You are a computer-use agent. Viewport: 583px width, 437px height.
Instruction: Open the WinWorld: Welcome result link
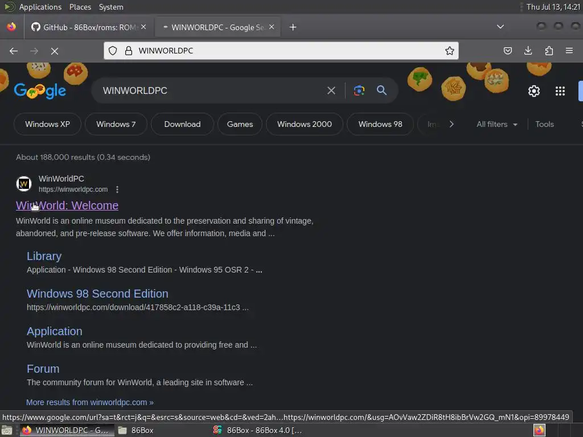[x=67, y=205]
